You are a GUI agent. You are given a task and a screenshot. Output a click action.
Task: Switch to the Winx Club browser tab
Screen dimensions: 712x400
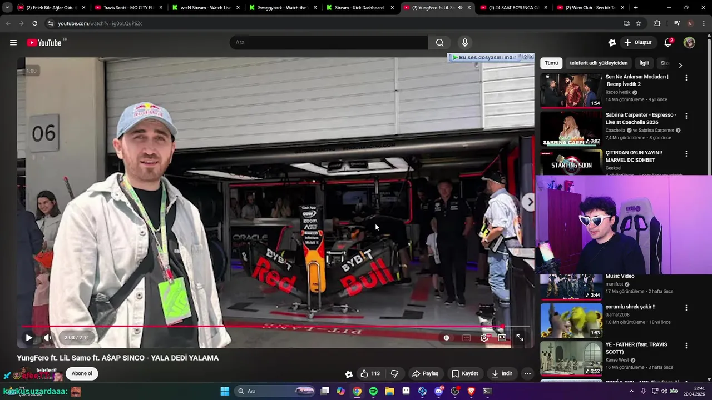[x=590, y=8]
